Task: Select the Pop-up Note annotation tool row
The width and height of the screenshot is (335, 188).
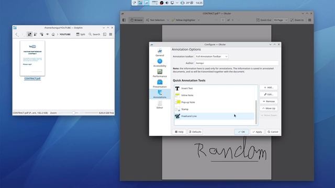Action: (214, 102)
